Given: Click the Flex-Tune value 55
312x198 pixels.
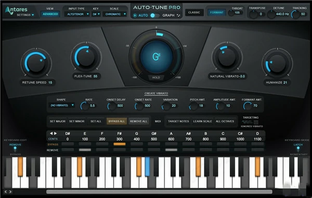Looking at the screenshot, I should click(95, 76).
